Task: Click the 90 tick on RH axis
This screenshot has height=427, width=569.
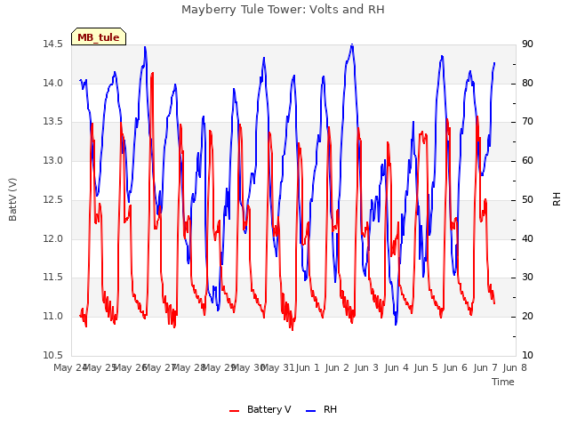Action: [527, 44]
